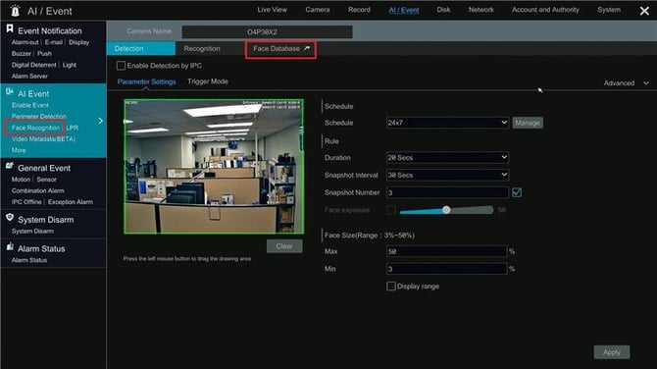Open Enable Event under AI Event
This screenshot has height=369, width=657.
pos(30,105)
